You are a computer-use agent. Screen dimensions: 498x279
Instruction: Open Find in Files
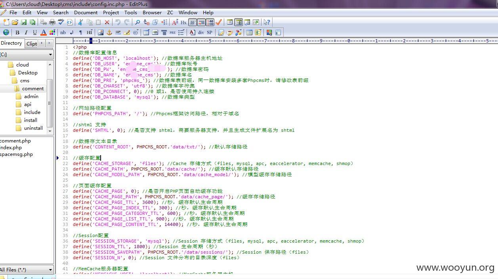155,22
